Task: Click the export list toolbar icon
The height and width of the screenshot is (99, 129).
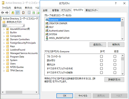Action: coord(38,13)
